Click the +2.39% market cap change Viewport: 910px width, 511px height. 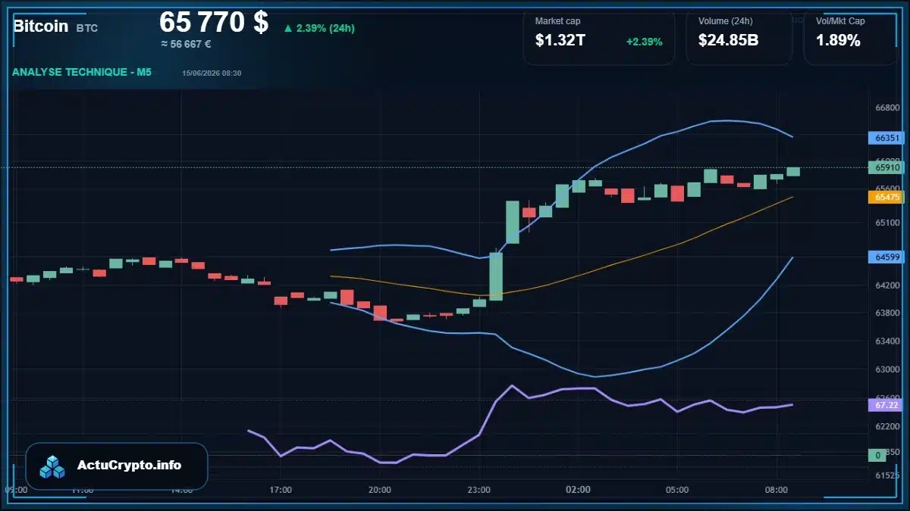pyautogui.click(x=645, y=42)
